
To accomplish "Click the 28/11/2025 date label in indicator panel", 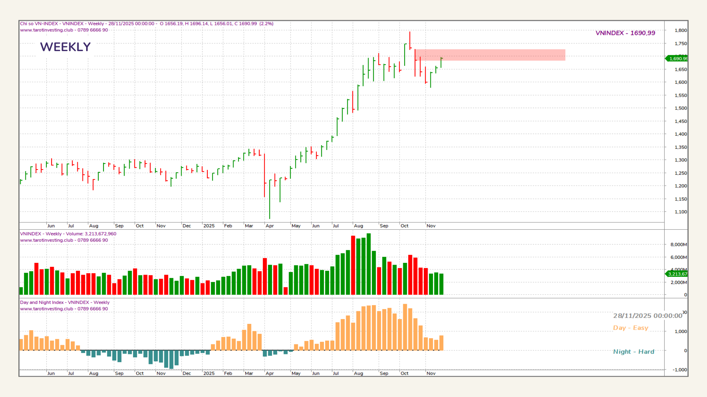I will (647, 316).
